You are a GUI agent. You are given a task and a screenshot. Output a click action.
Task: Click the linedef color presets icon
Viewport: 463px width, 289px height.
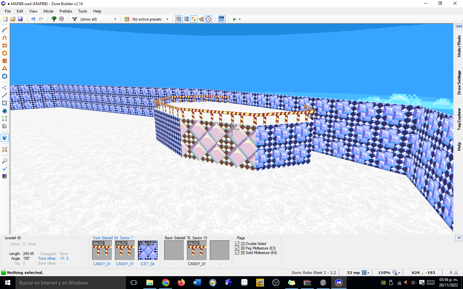[x=127, y=19]
